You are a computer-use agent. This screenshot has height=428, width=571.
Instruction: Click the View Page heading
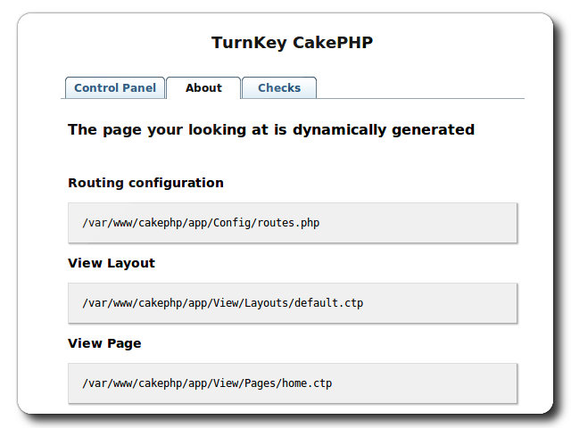[x=104, y=343]
